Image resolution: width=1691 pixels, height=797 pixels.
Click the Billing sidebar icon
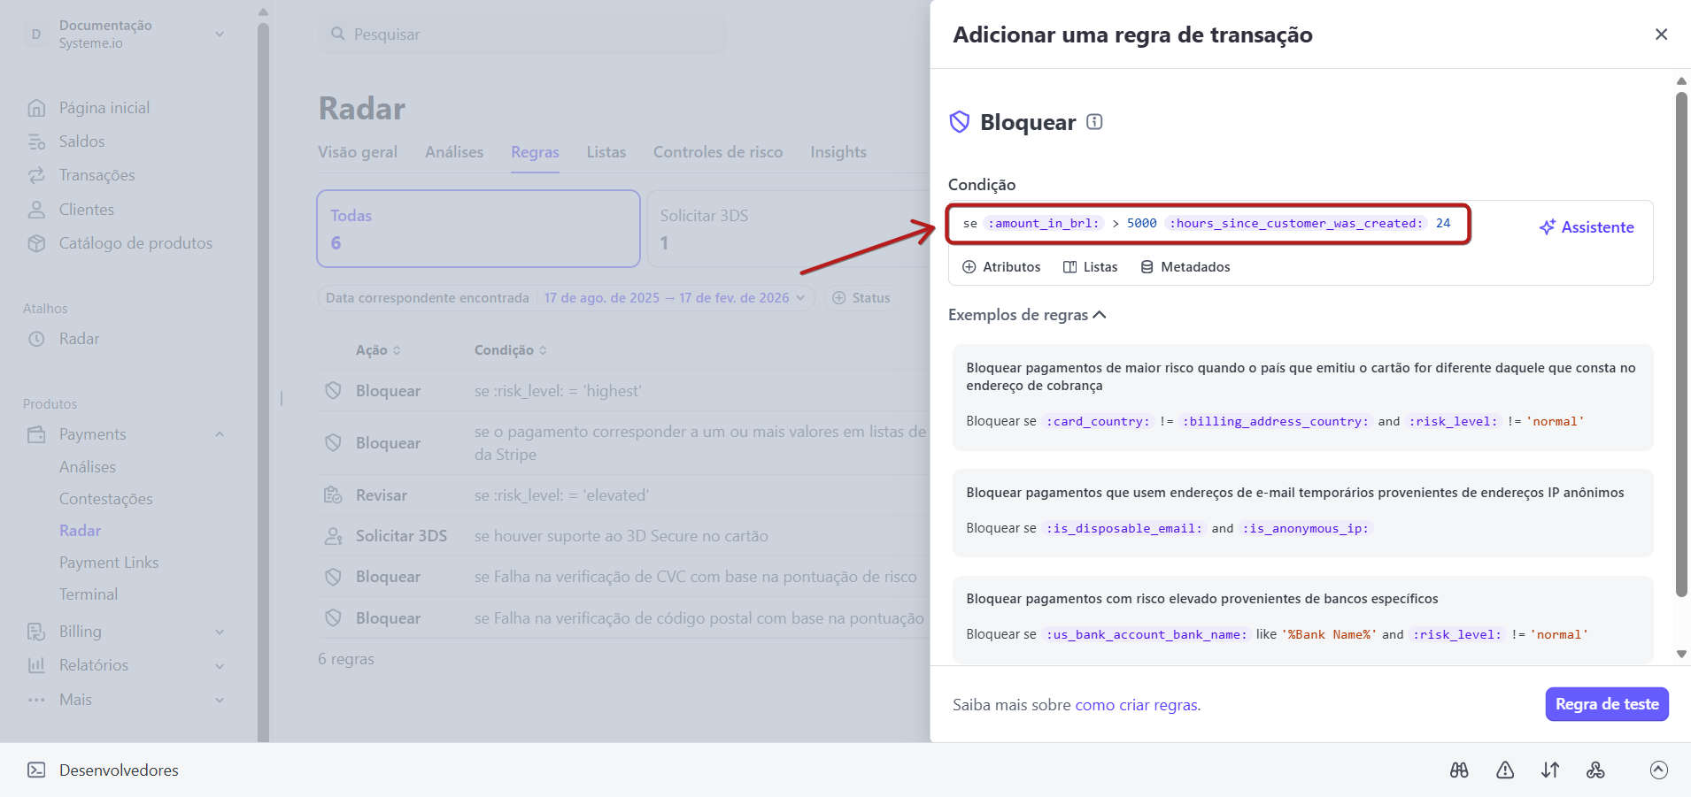(36, 632)
